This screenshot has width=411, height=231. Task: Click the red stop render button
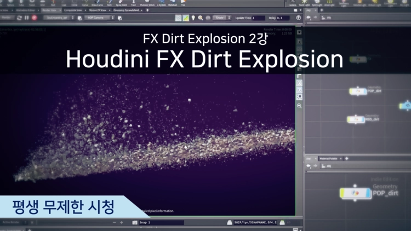click(35, 18)
